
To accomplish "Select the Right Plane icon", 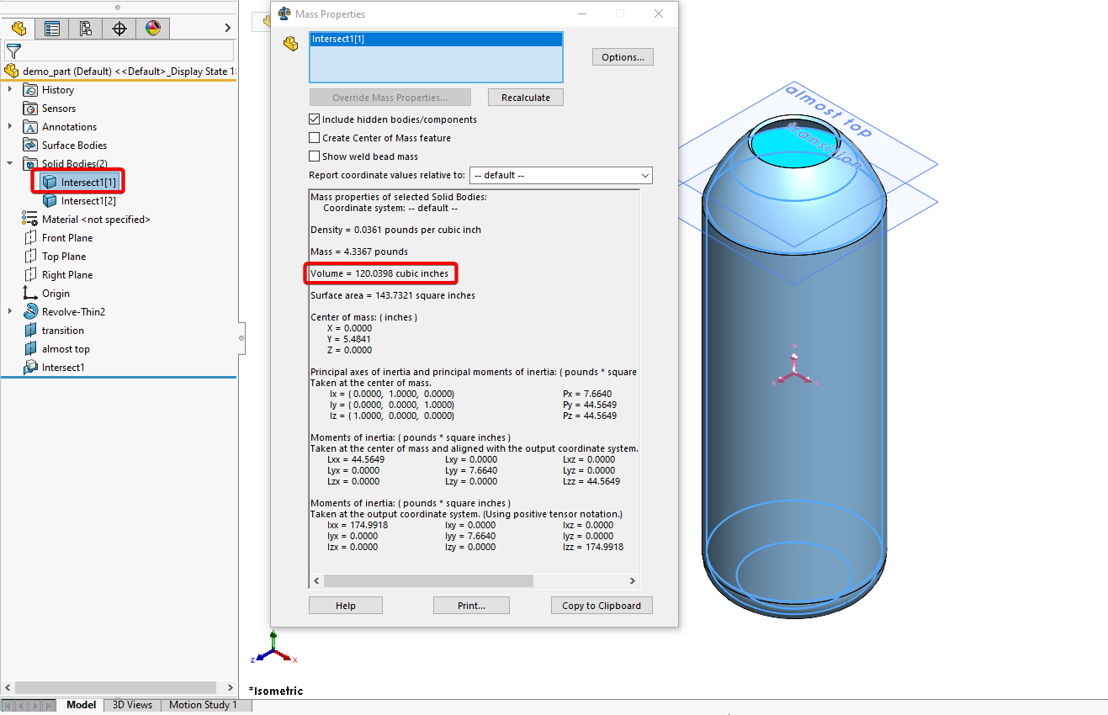I will 30,275.
